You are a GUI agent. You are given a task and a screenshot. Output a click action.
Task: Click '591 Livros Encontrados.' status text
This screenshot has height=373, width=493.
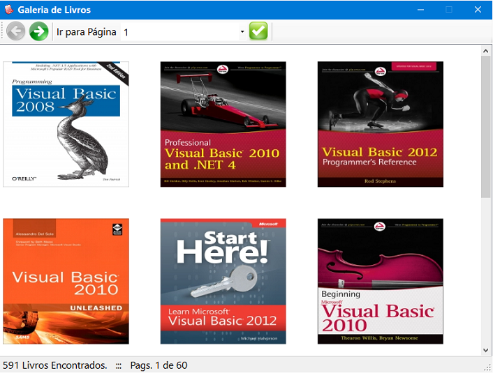[55, 365]
